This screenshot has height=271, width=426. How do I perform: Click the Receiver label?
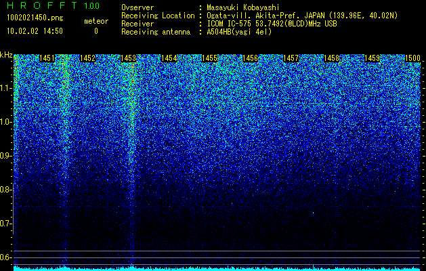pyautogui.click(x=137, y=24)
